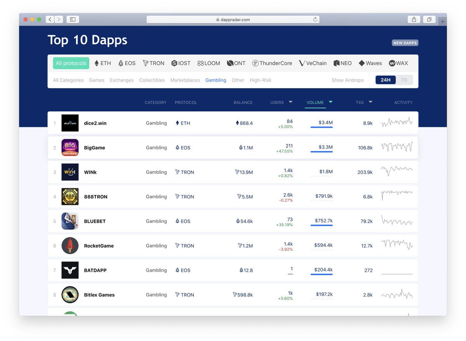Filter by VeChain protocol
Image resolution: width=466 pixels, height=341 pixels.
(313, 63)
